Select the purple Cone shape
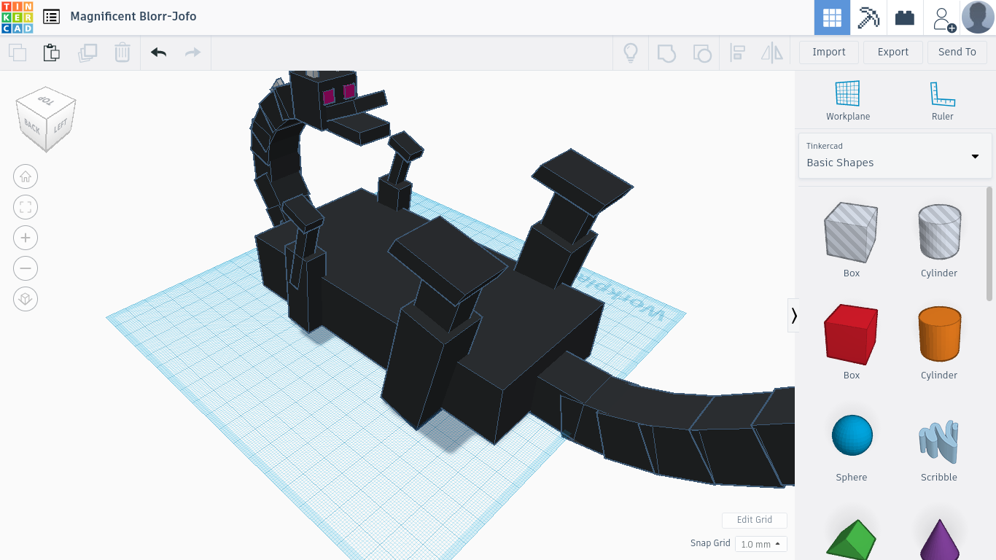 [938, 538]
